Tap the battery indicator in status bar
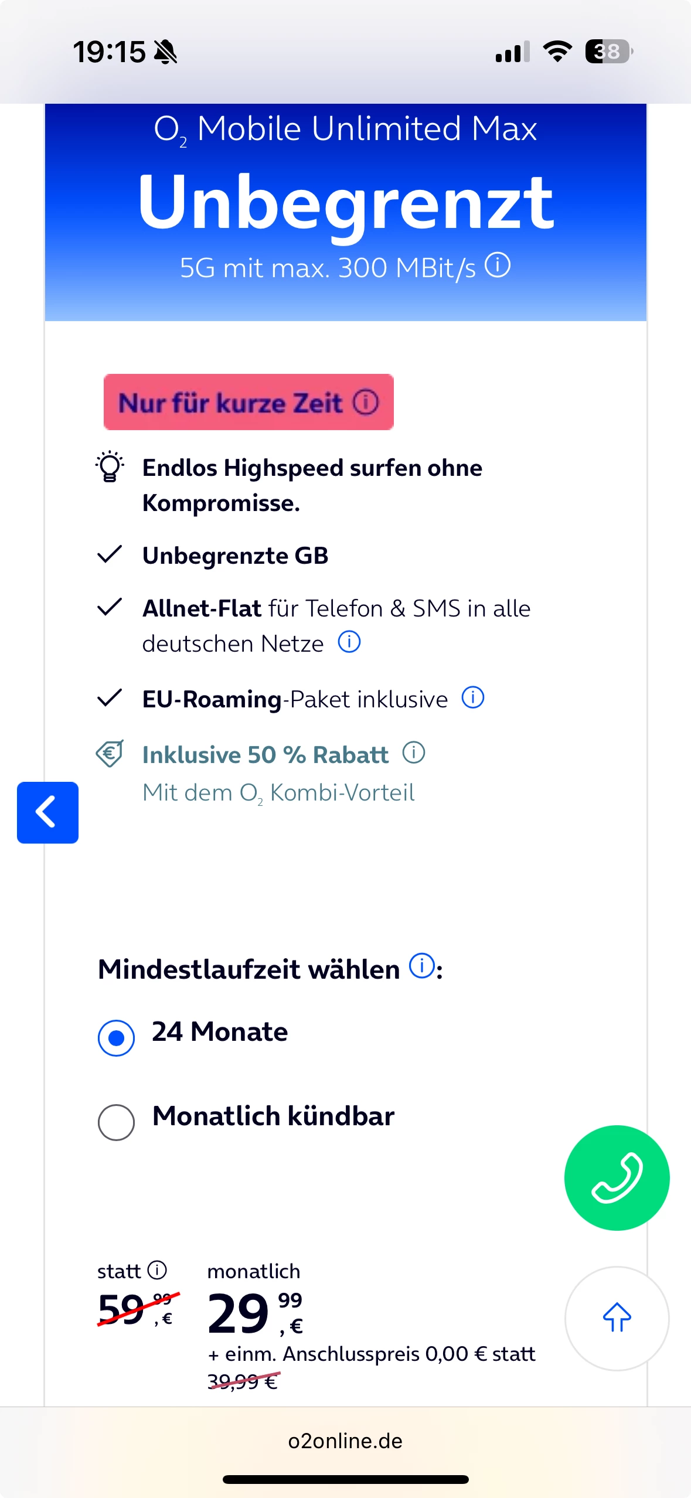 pyautogui.click(x=608, y=52)
